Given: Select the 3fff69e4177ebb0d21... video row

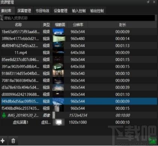Looking at the screenshot, I should pos(79,39).
